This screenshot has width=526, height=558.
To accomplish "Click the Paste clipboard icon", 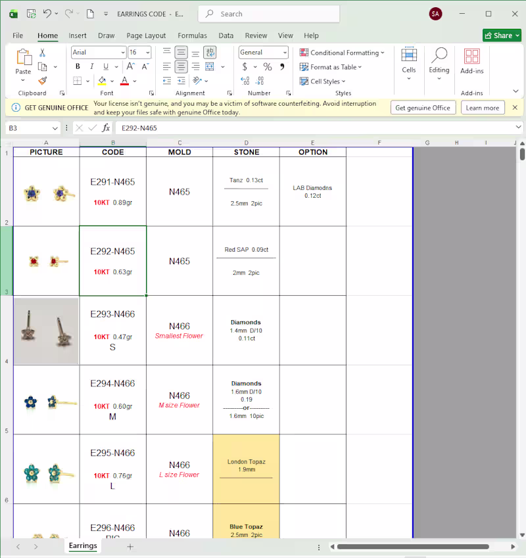I will pyautogui.click(x=24, y=57).
